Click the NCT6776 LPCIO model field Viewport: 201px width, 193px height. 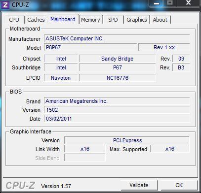pyautogui.click(x=117, y=78)
